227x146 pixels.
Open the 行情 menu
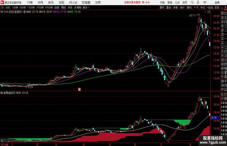(x=30, y=2)
